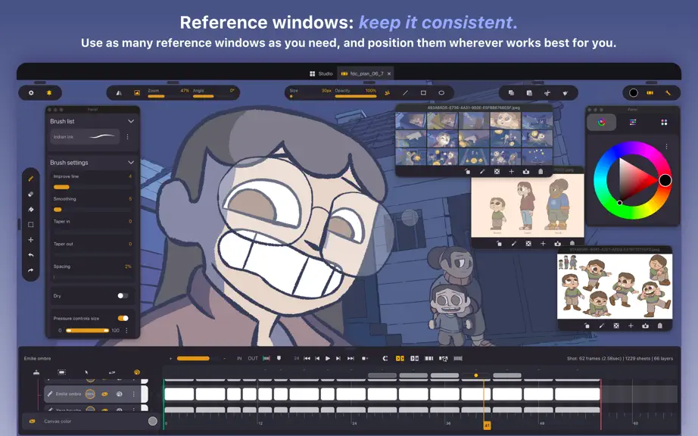Screen dimensions: 698x436
Task: Click the wrench icon in top-right toolbar
Action: 668,93
